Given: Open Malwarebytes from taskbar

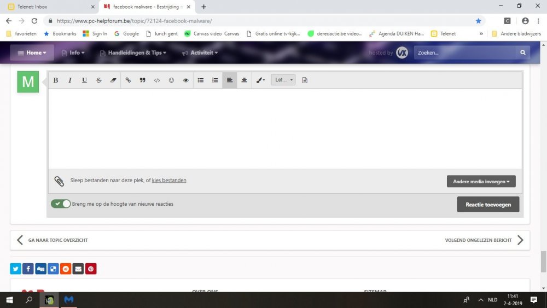Looking at the screenshot, I should [x=69, y=300].
